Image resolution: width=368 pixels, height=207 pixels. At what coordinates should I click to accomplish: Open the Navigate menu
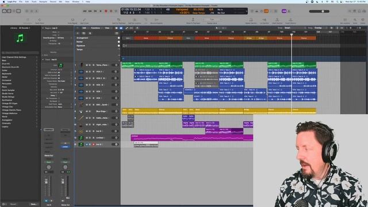click(x=43, y=2)
